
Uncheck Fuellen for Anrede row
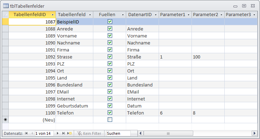(x=110, y=29)
